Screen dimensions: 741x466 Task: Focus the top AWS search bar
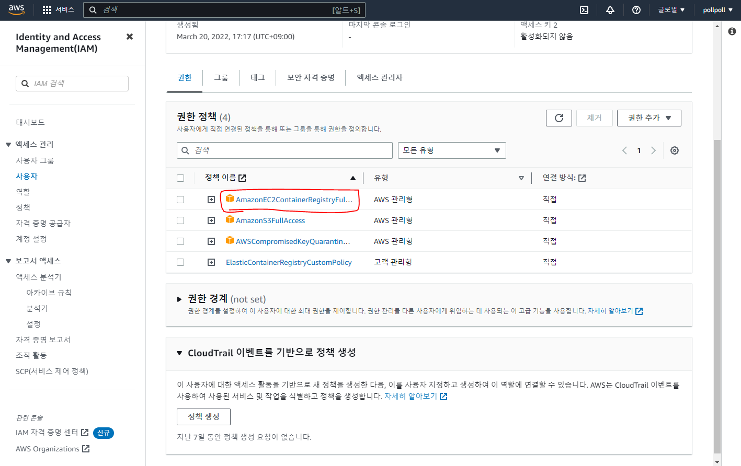click(x=224, y=10)
